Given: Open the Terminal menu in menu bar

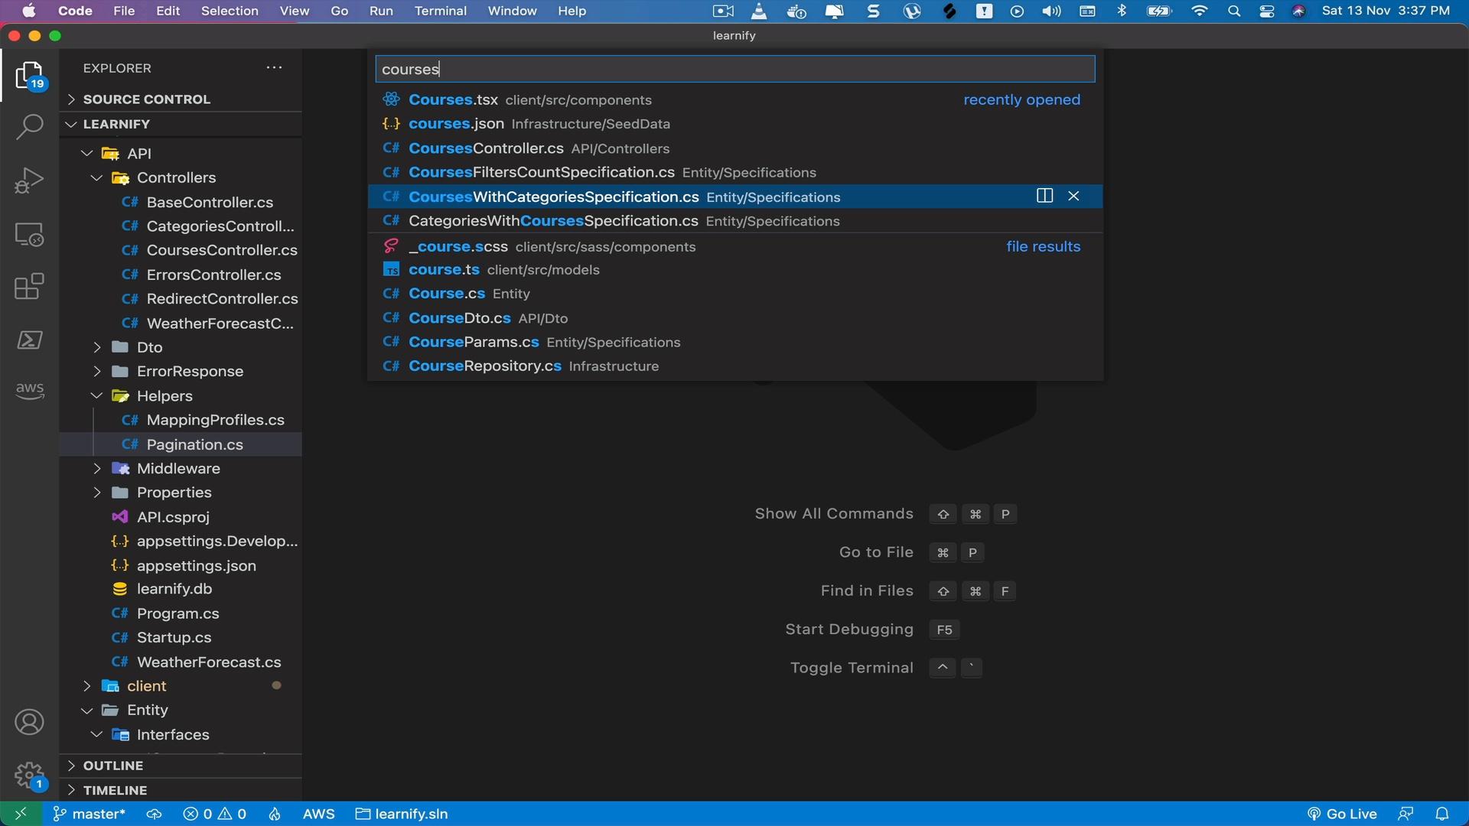Looking at the screenshot, I should tap(439, 11).
